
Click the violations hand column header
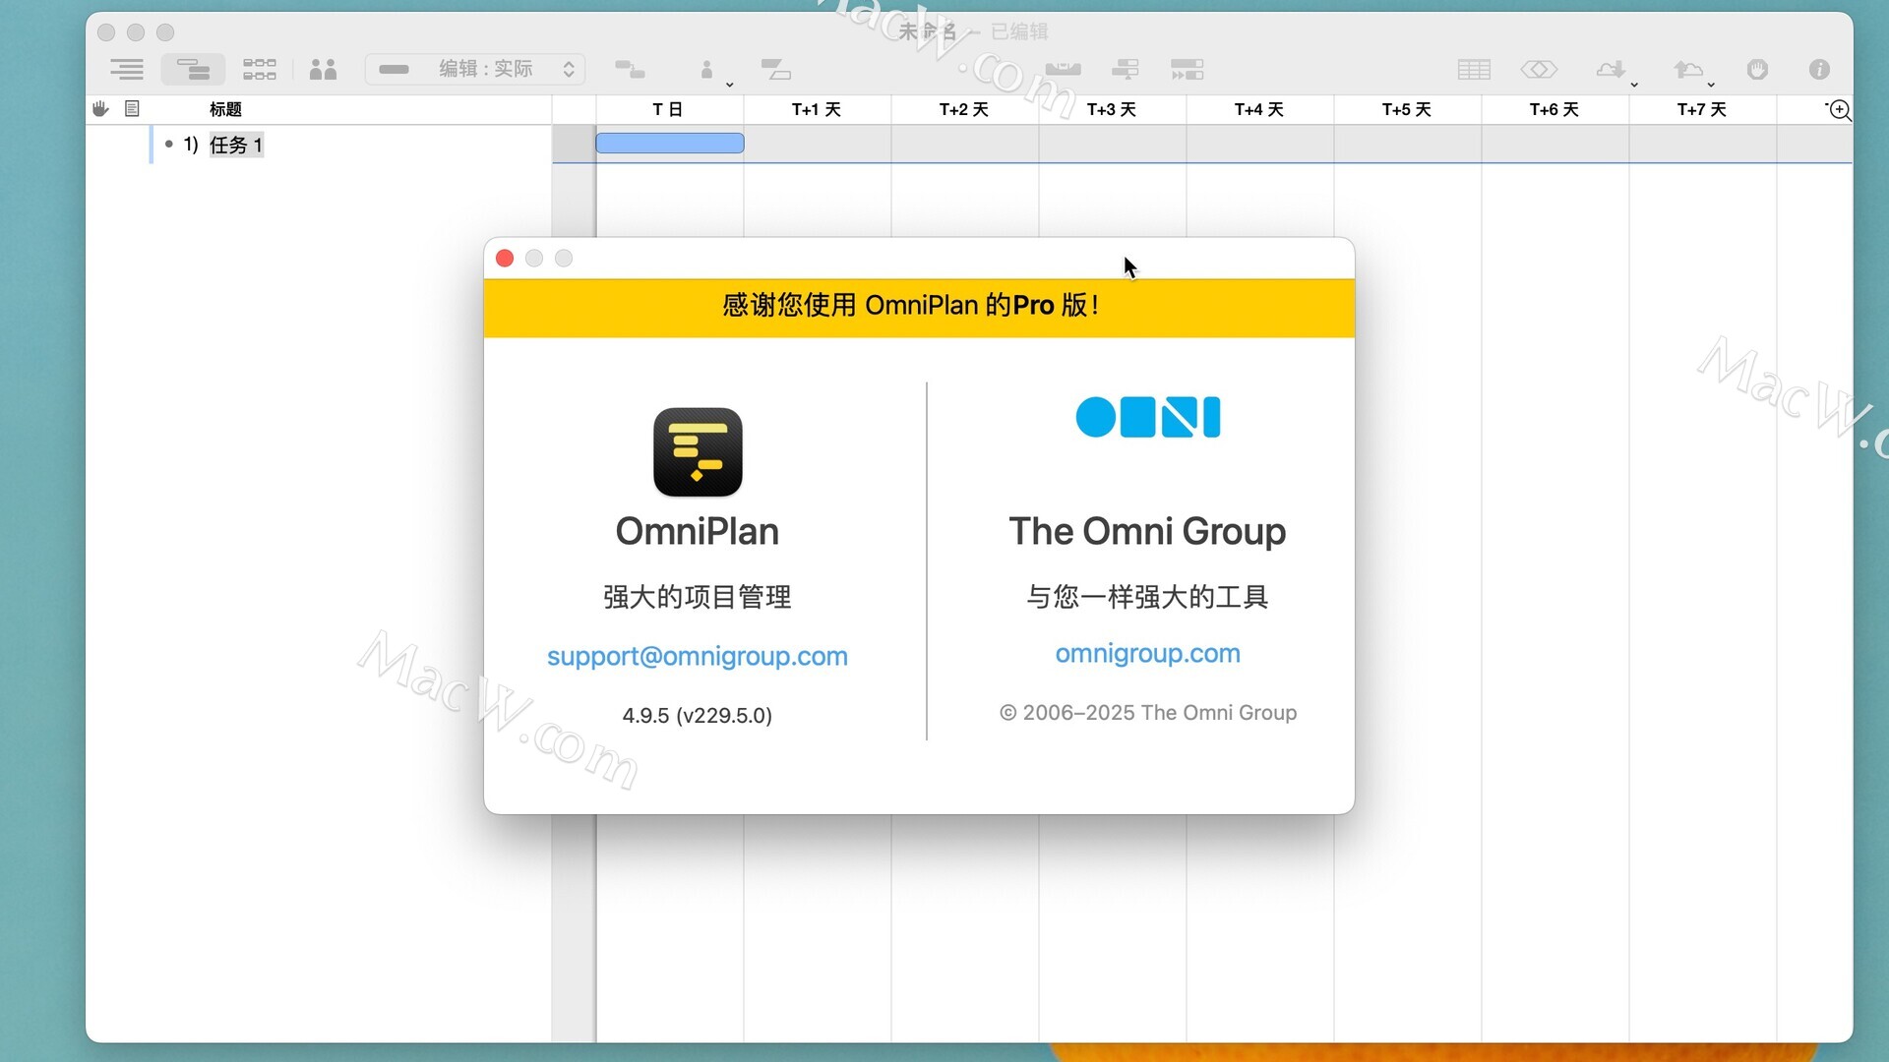pyautogui.click(x=100, y=109)
